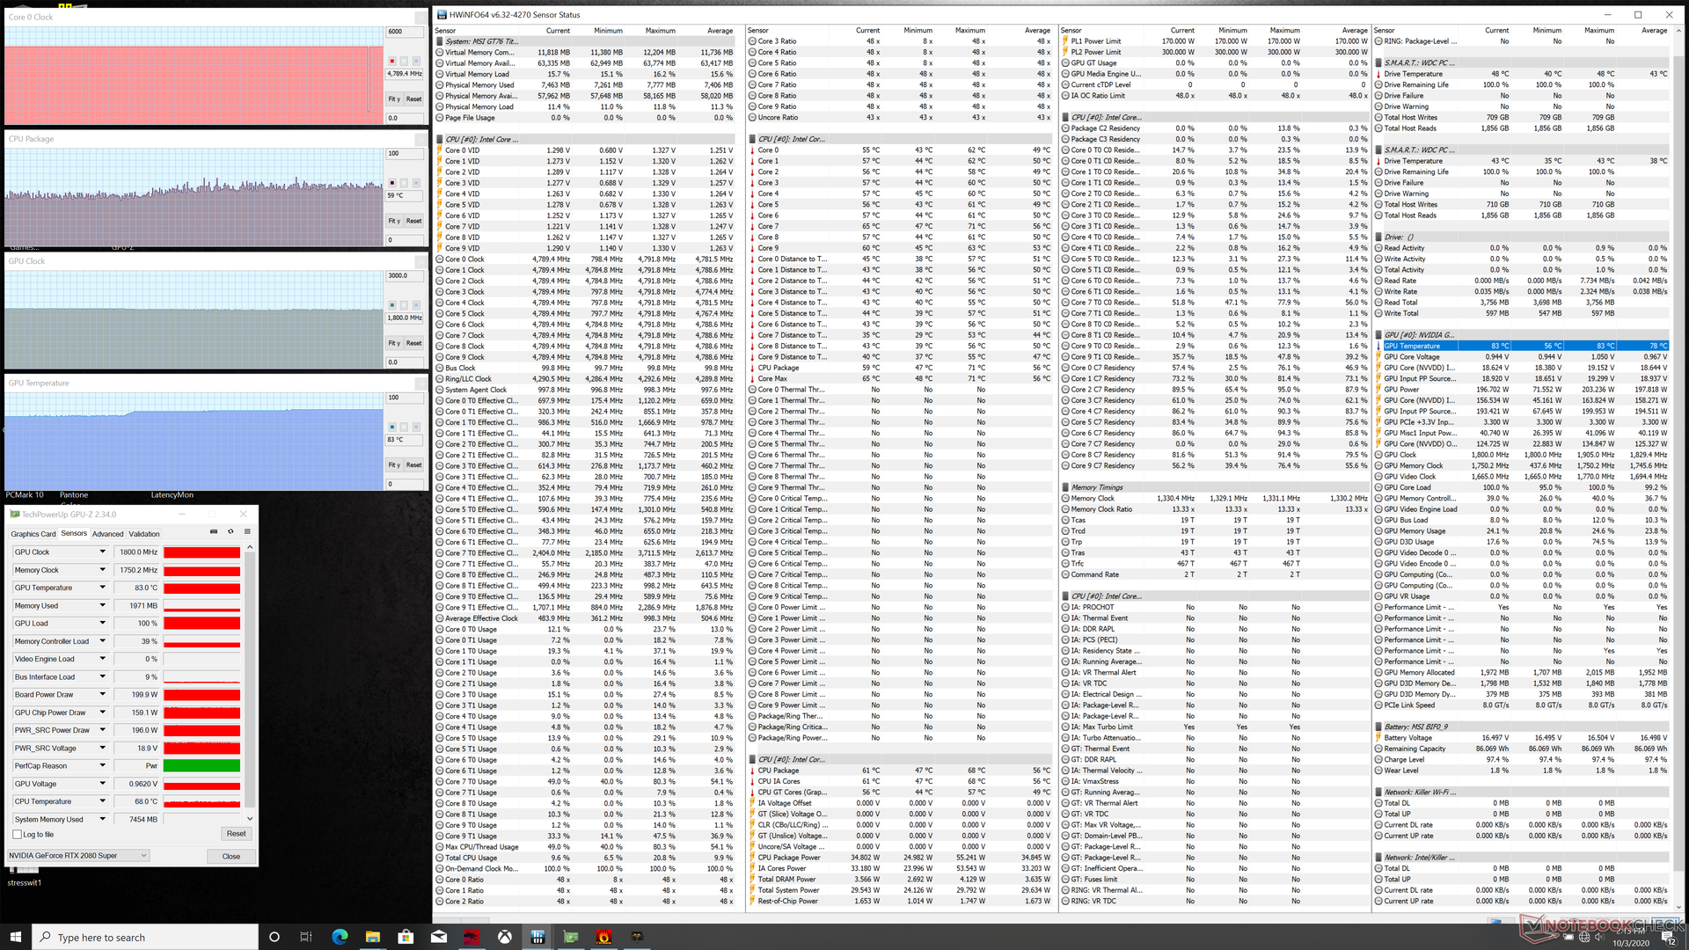Switch to the Graphics Card tab in GPU-Z
Viewport: 1689px width, 950px height.
click(x=33, y=534)
